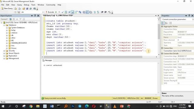The width and height of the screenshot is (194, 109).
Task: Click the Results to File icon
Action: point(91,12)
